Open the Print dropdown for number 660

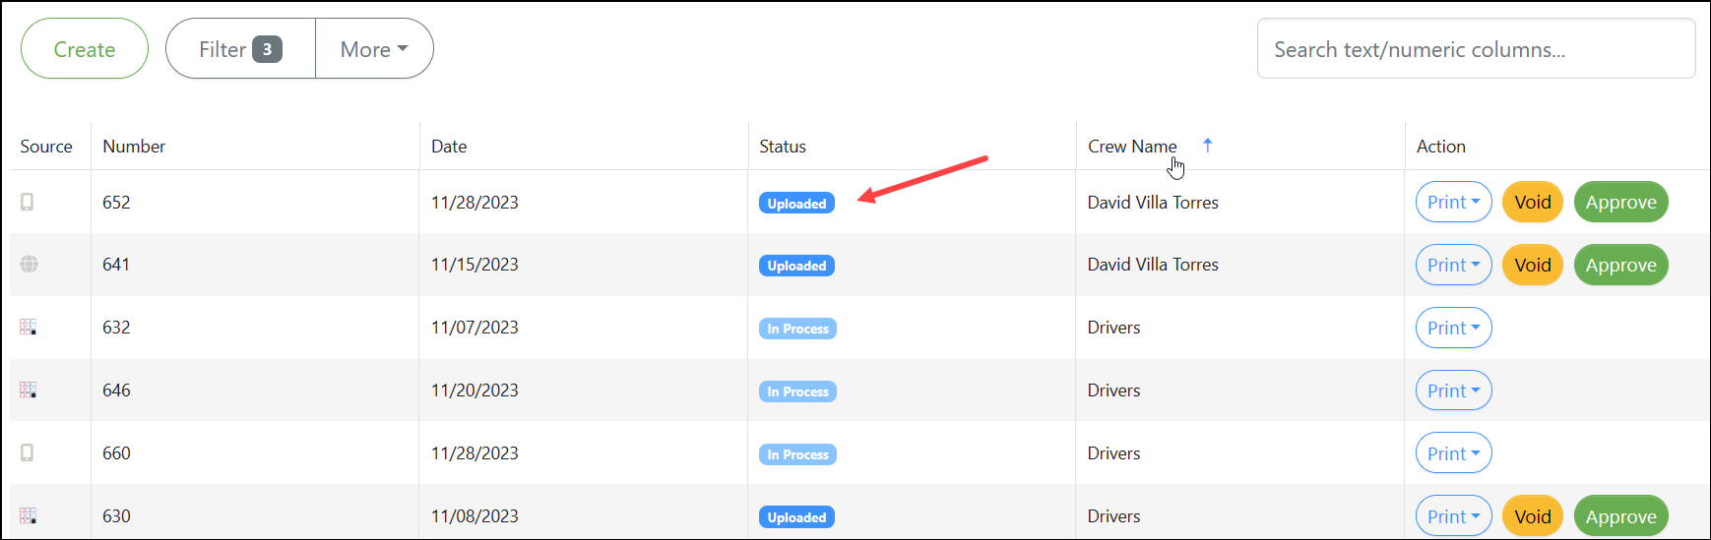[1453, 453]
